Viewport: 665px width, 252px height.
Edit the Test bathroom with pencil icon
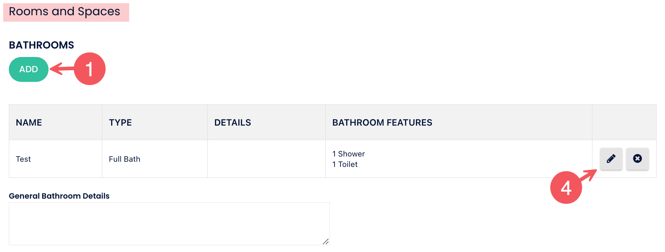[611, 159]
